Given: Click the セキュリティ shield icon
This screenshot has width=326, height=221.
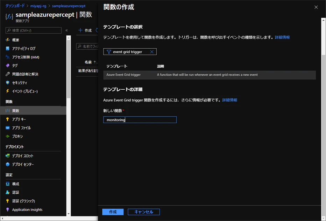Looking at the screenshot, I should click(x=7, y=83).
